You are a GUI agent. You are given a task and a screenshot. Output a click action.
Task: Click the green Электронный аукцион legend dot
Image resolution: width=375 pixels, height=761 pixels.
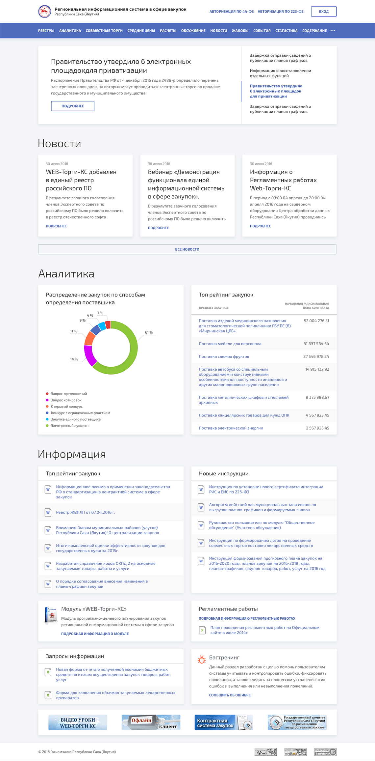pyautogui.click(x=47, y=426)
